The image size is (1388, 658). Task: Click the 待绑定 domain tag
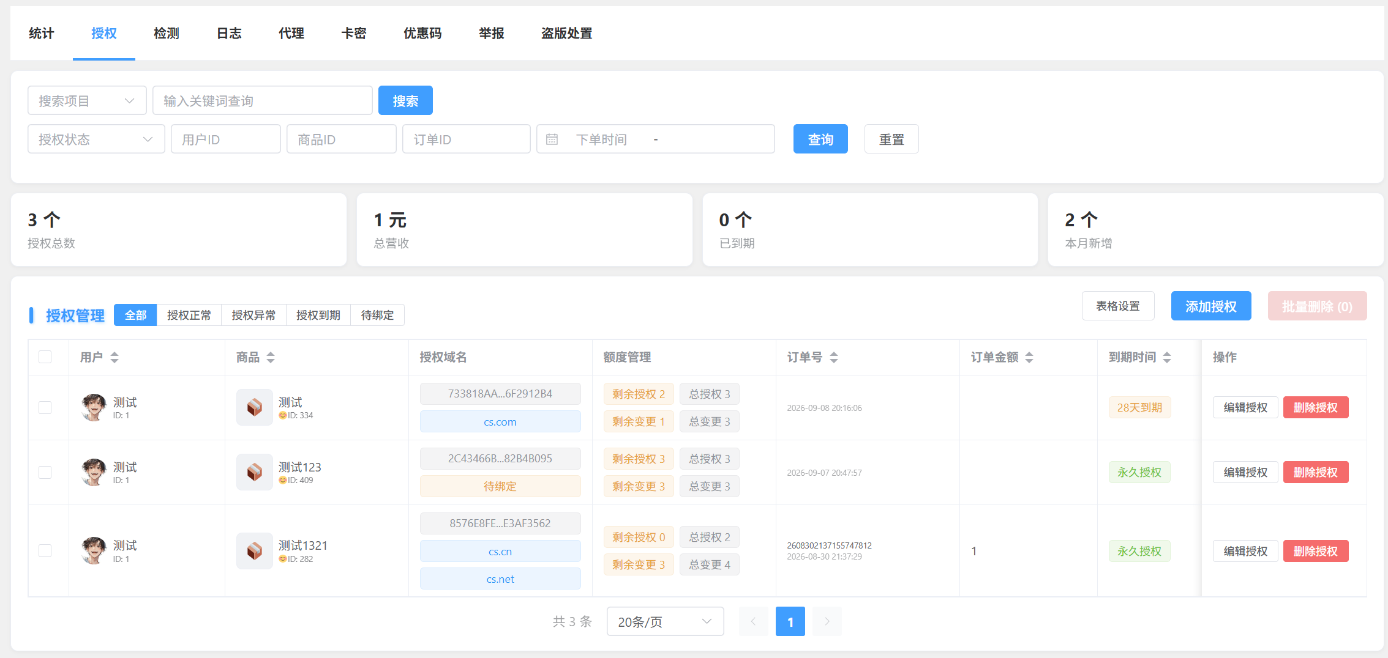(x=500, y=486)
